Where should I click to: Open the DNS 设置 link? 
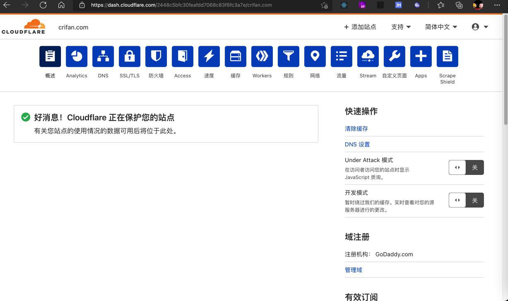pyautogui.click(x=357, y=144)
